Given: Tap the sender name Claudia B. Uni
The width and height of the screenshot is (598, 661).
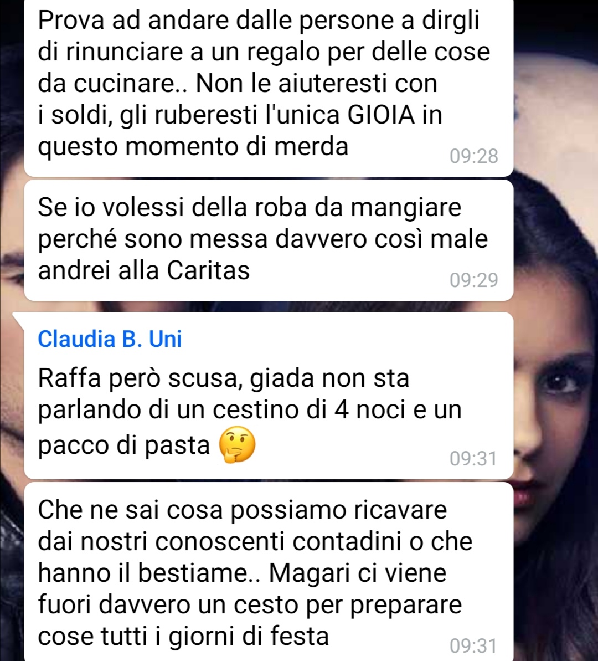Looking at the screenshot, I should tap(110, 339).
